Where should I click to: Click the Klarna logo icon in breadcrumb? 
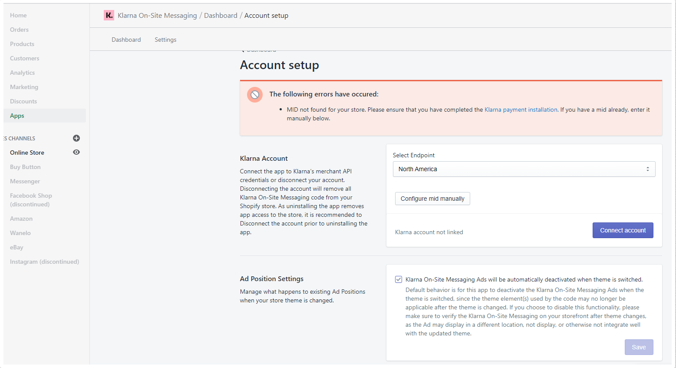point(109,15)
